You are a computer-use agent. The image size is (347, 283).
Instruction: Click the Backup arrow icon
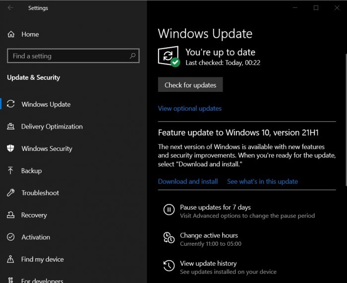pyautogui.click(x=11, y=171)
